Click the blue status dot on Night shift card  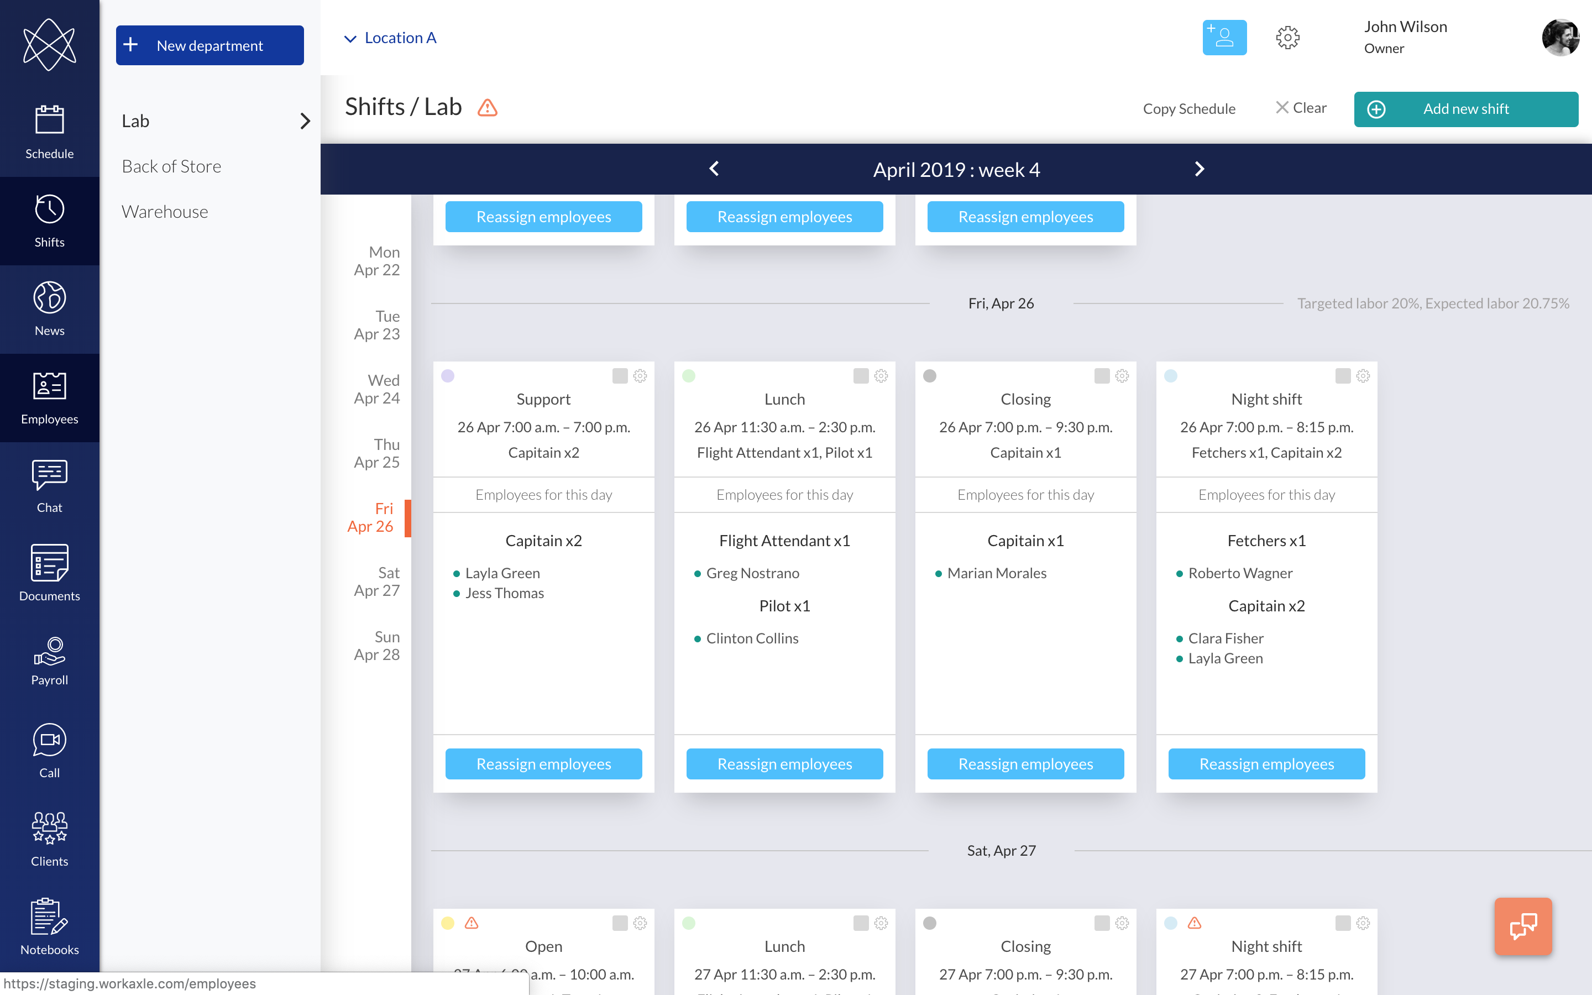(1171, 376)
